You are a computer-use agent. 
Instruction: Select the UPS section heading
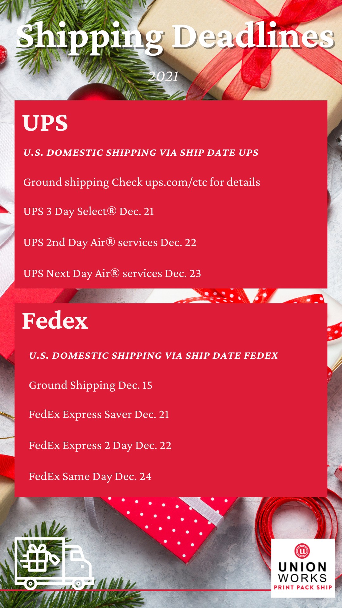click(x=45, y=123)
